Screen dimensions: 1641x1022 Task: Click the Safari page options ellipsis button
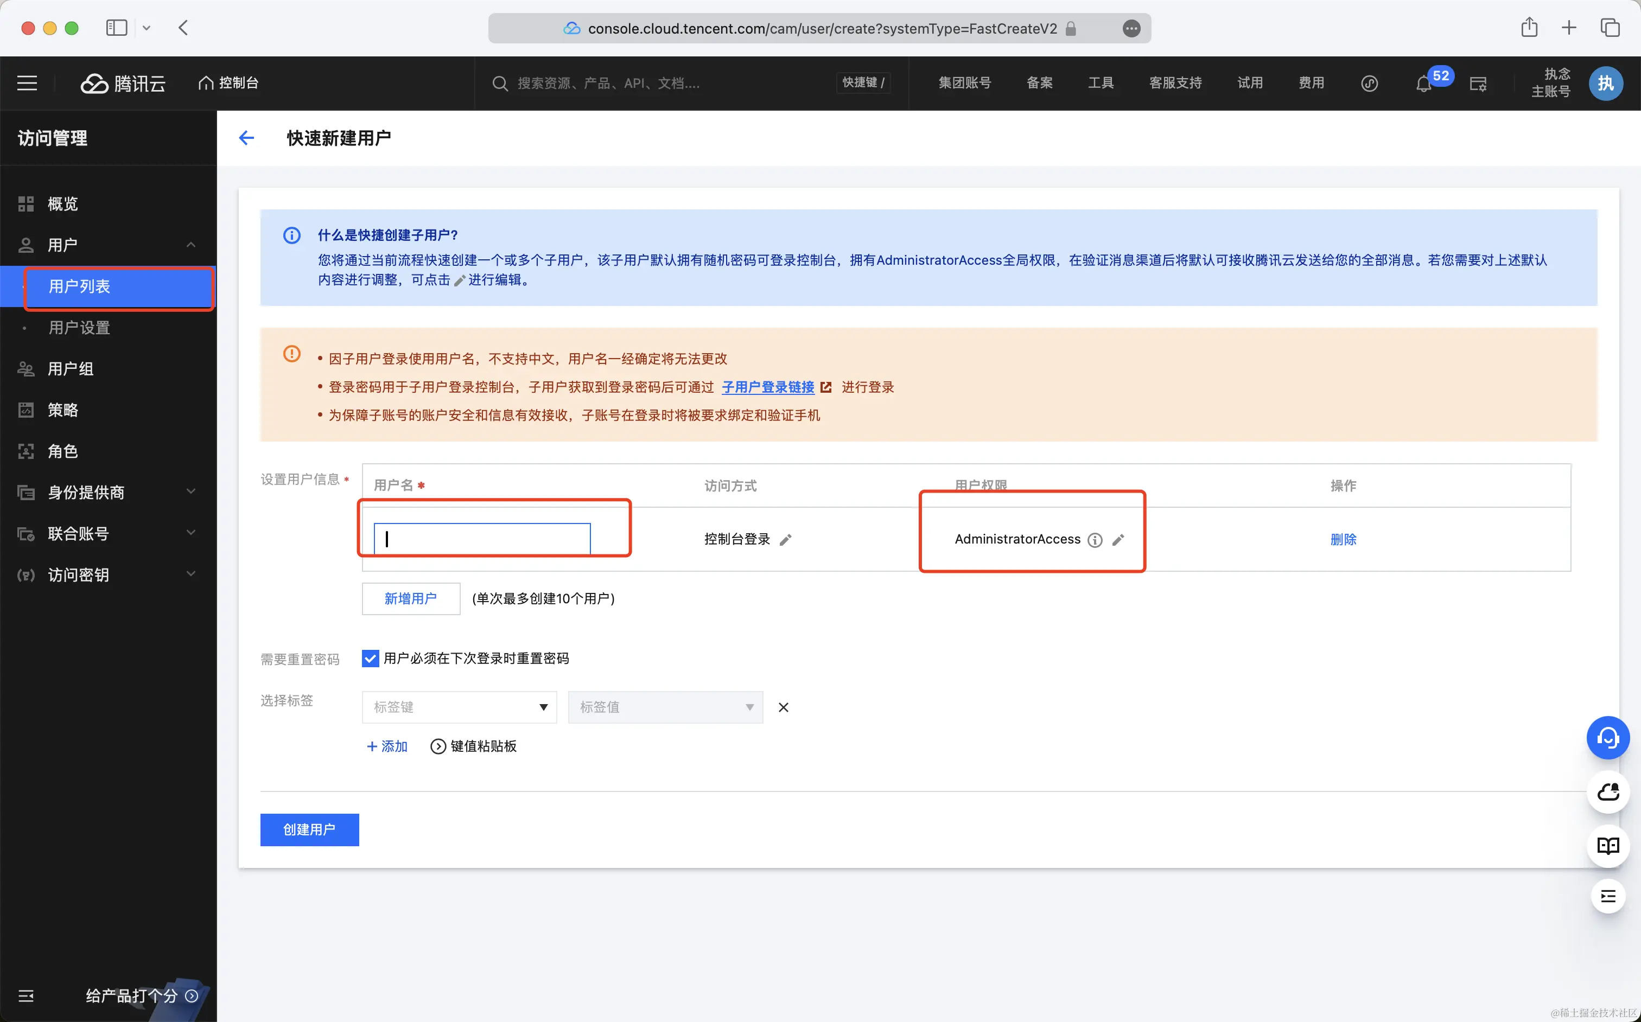[x=1131, y=28]
